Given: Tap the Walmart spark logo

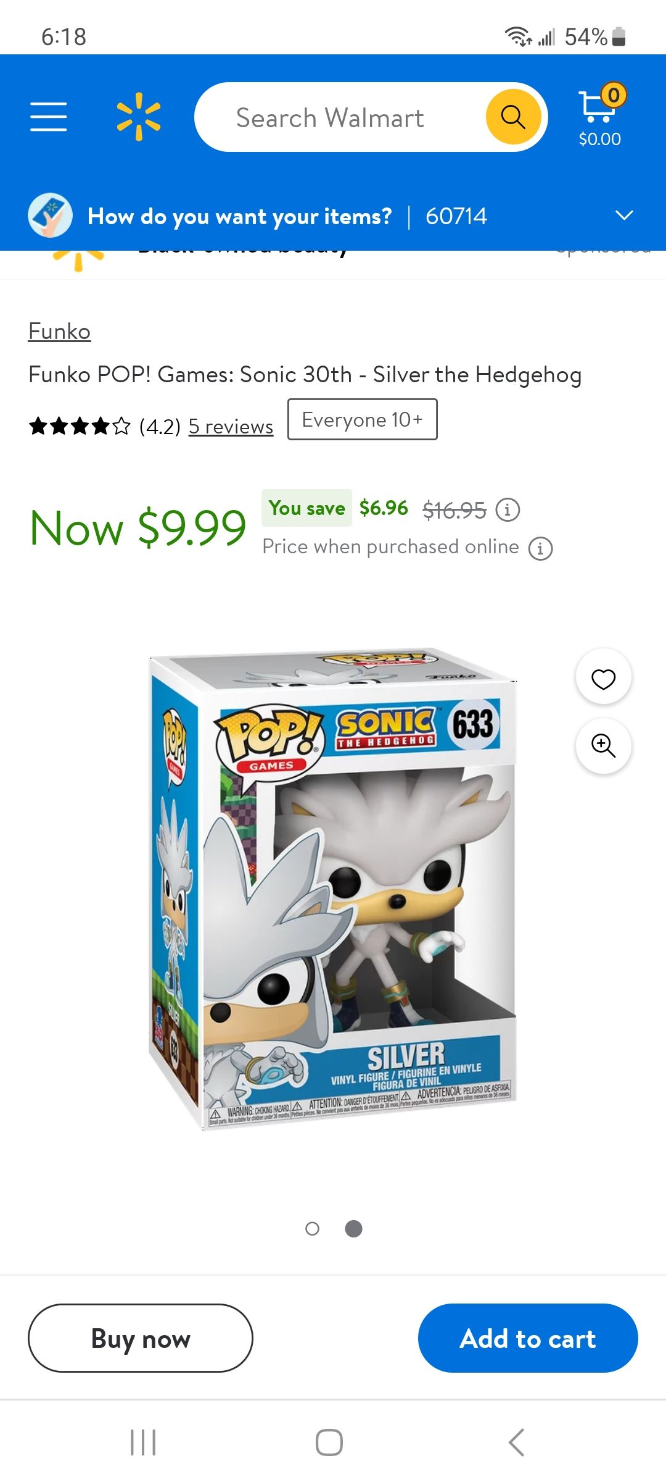Looking at the screenshot, I should point(139,117).
